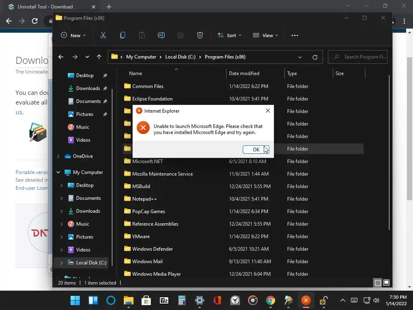
Task: Click the Cut scissors icon in toolbar
Action: 103,36
